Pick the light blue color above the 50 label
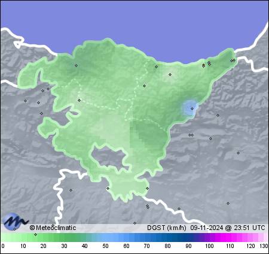This screenshot has height=254, width=269. 105,237
